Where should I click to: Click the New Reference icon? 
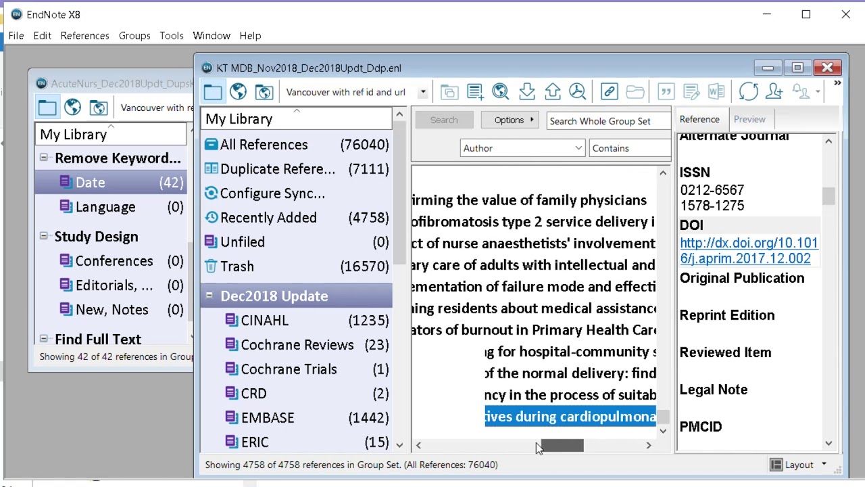(x=474, y=92)
